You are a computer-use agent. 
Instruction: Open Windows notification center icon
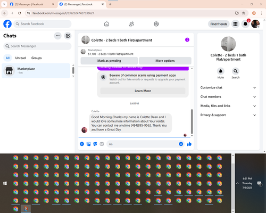tap(260, 184)
